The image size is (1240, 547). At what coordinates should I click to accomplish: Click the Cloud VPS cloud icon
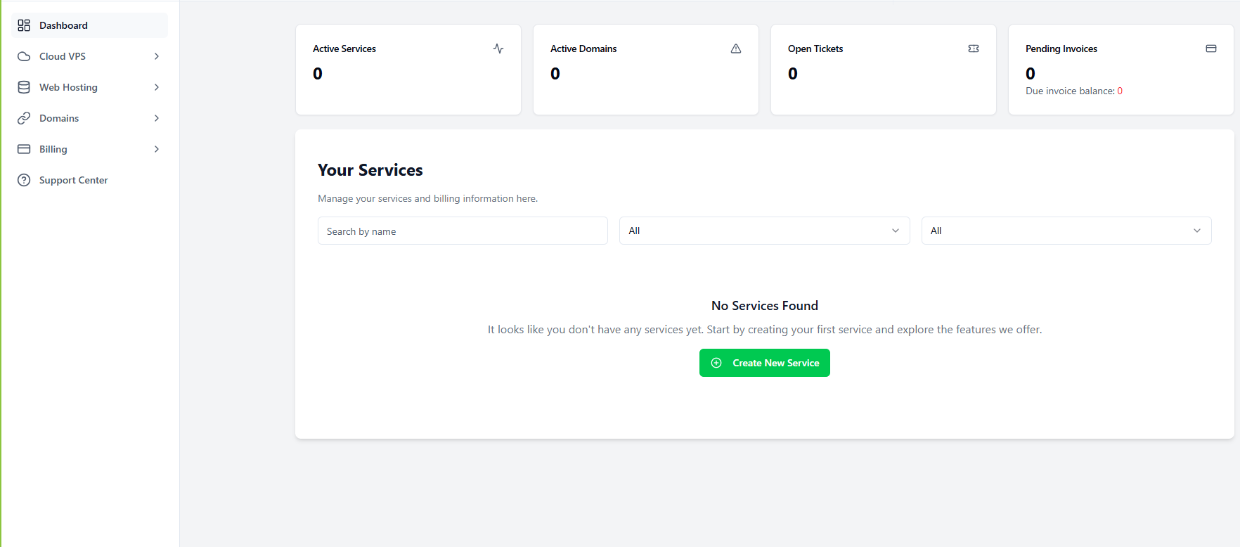[x=24, y=56]
